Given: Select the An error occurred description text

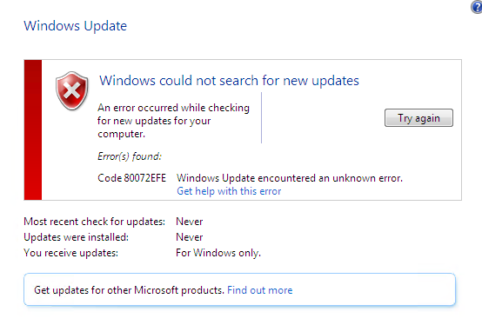Looking at the screenshot, I should pyautogui.click(x=173, y=121).
